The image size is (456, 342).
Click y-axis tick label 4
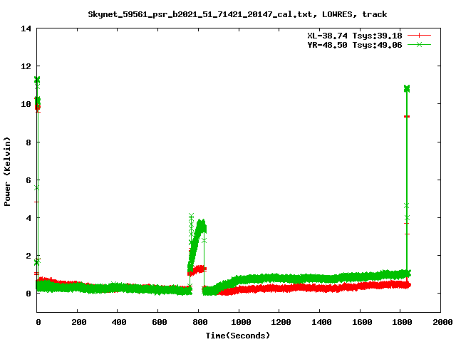pyautogui.click(x=28, y=218)
